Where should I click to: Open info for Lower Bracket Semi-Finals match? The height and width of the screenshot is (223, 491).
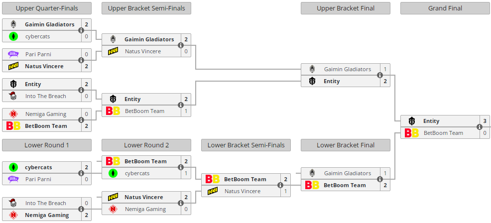pyautogui.click(x=280, y=185)
